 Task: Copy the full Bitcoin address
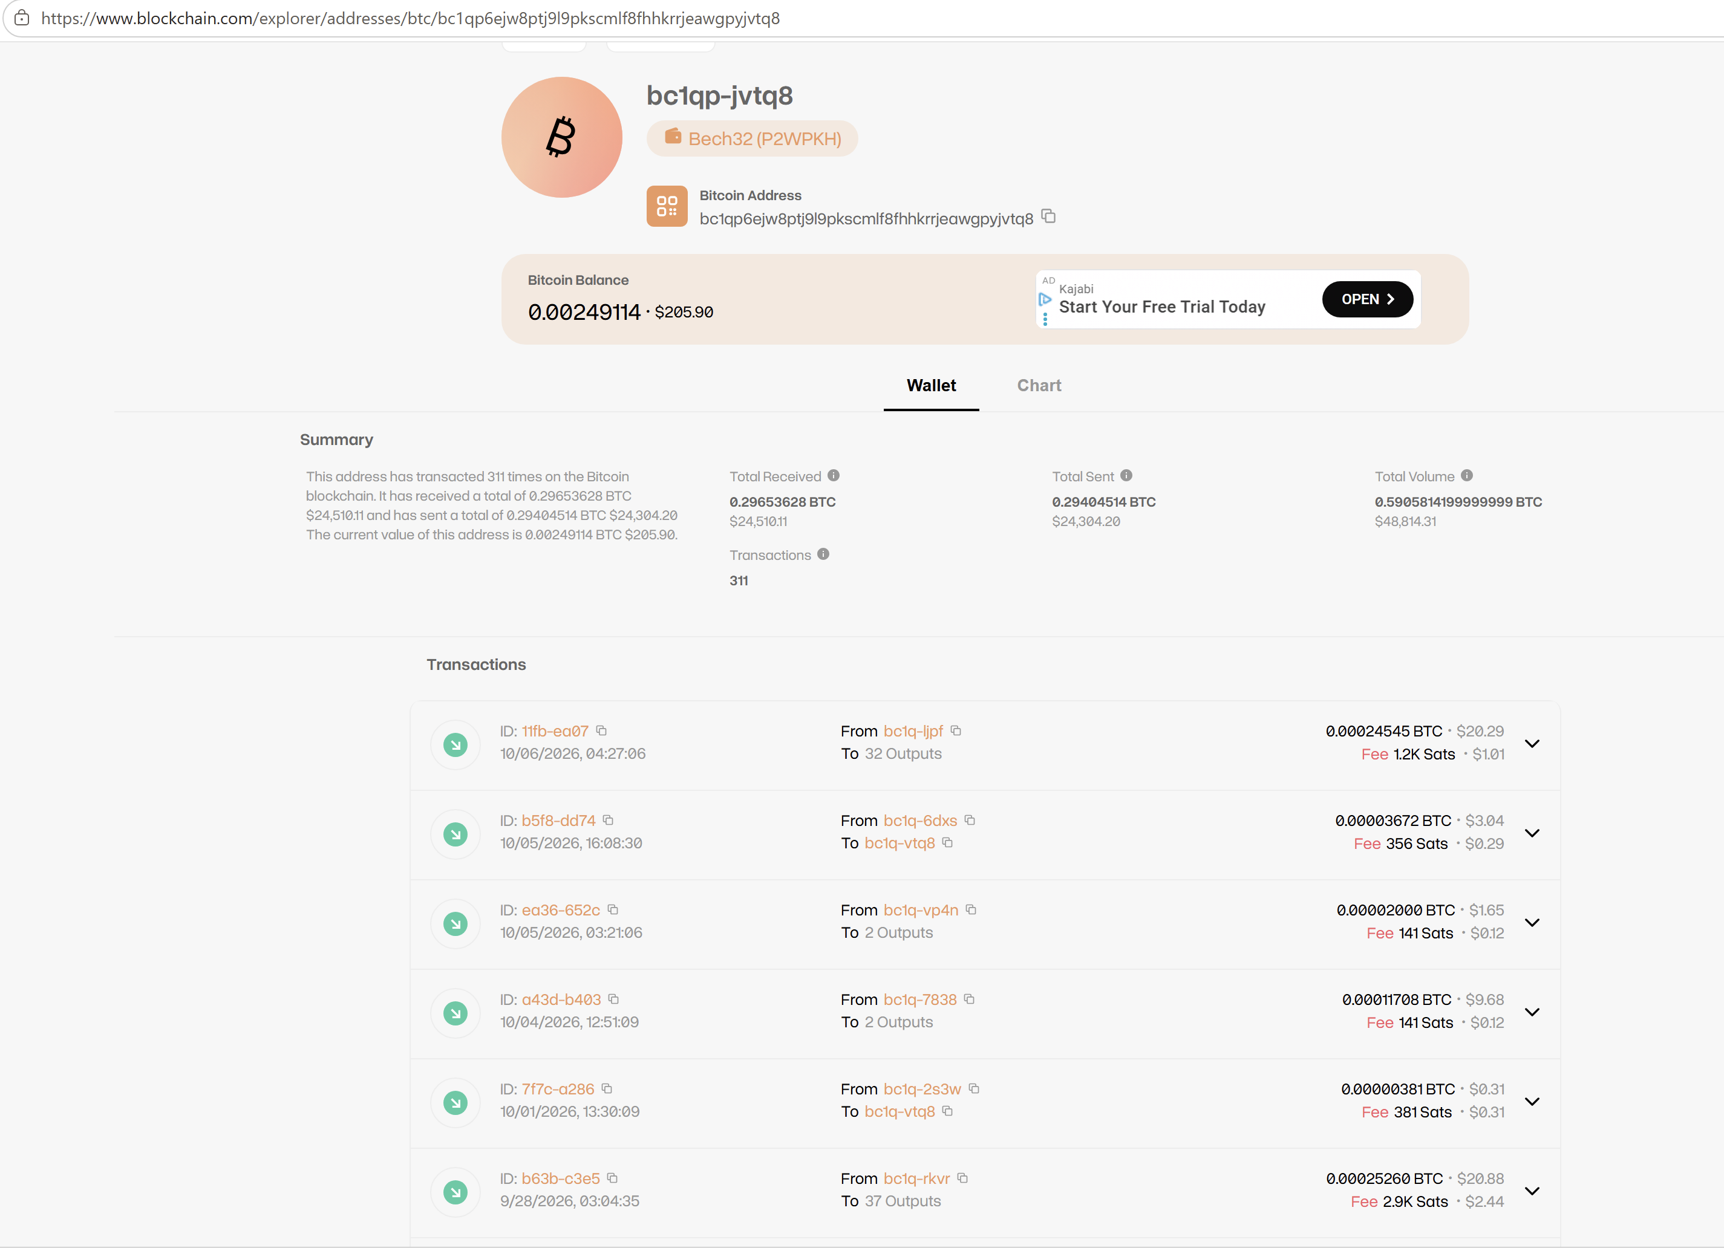click(x=1048, y=216)
